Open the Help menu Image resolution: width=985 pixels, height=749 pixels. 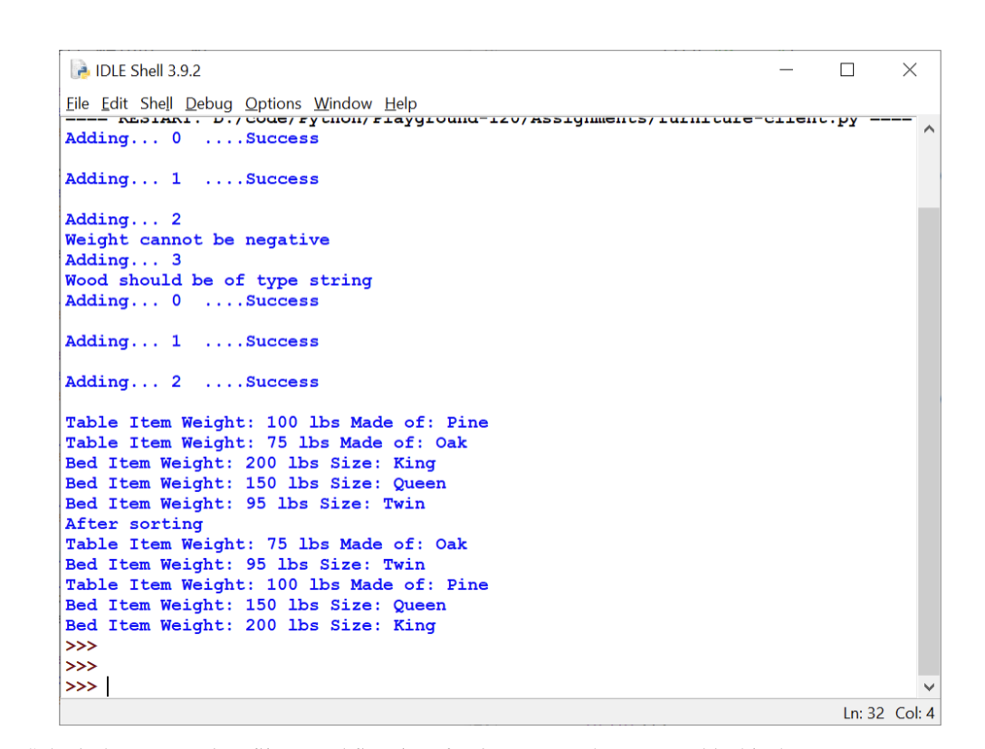pyautogui.click(x=399, y=103)
